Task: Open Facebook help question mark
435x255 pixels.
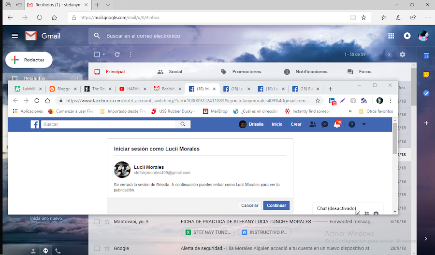Action: click(352, 124)
